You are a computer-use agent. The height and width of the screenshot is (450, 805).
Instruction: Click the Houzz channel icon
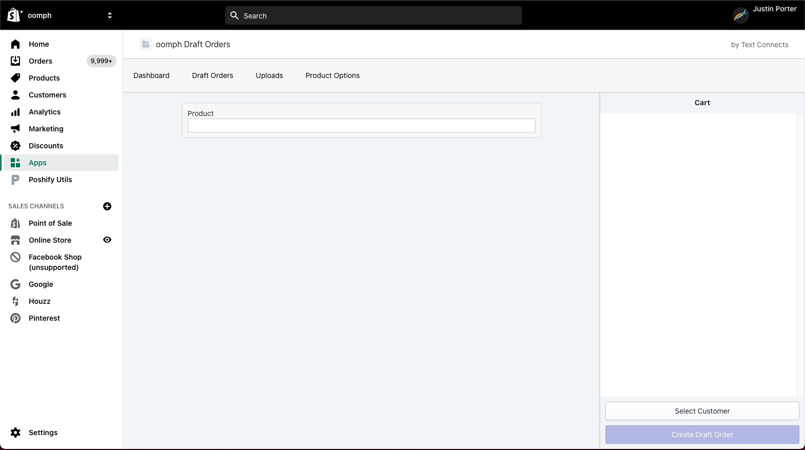(x=15, y=301)
